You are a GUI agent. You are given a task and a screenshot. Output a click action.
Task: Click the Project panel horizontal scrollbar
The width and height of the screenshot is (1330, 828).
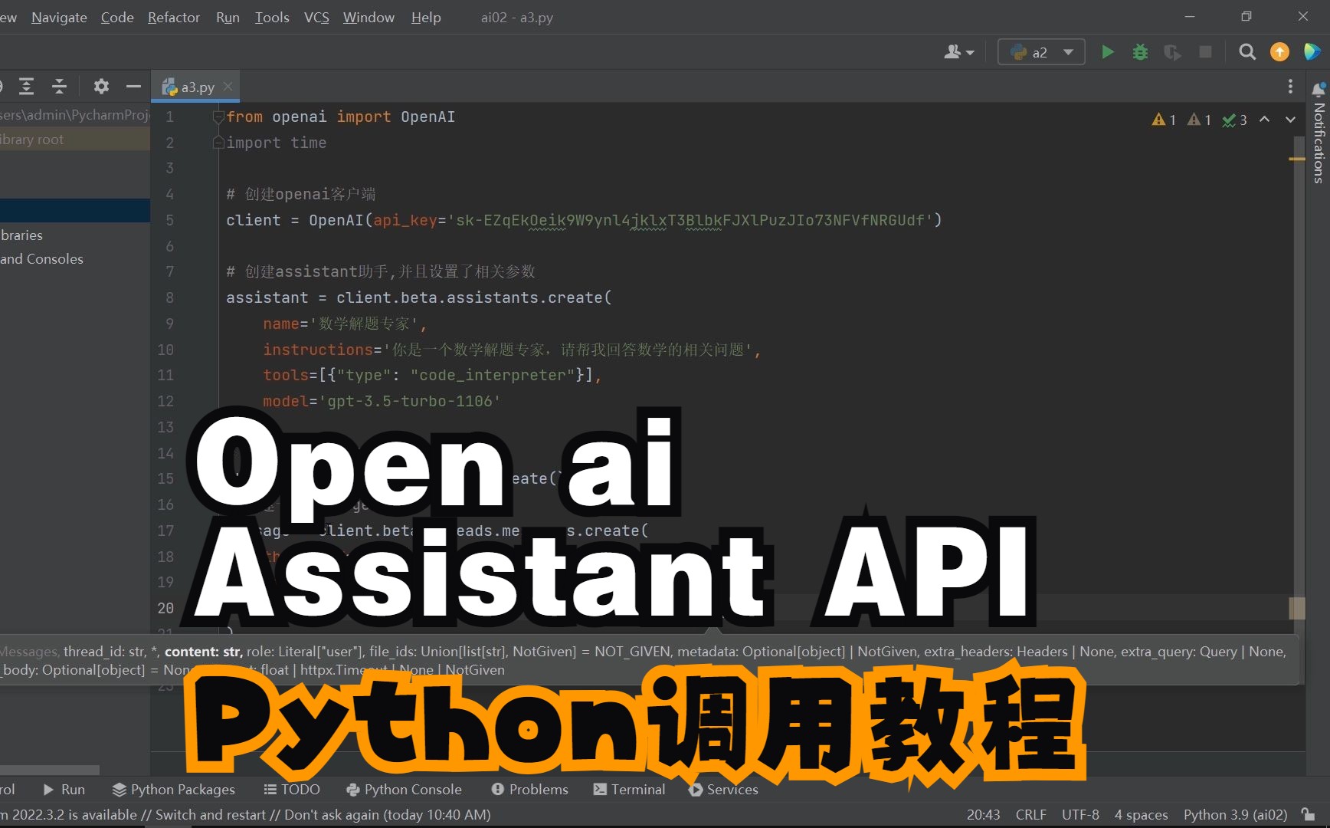tap(50, 769)
